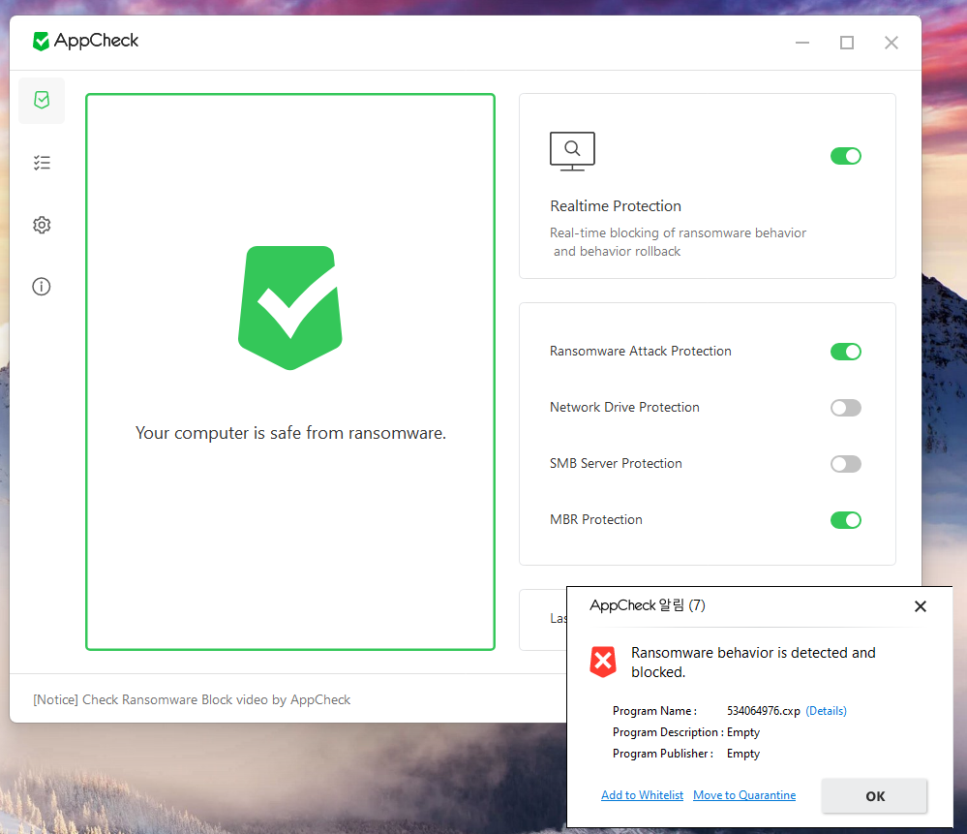Screen dimensions: 967x834
Task: Click the 'Network Drive Protection' label
Action: click(624, 408)
